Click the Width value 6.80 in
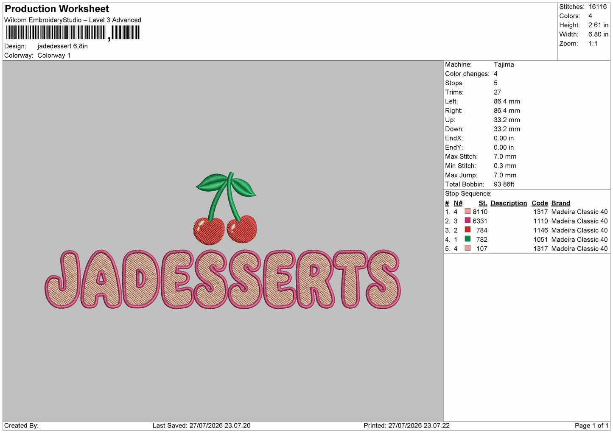 598,34
